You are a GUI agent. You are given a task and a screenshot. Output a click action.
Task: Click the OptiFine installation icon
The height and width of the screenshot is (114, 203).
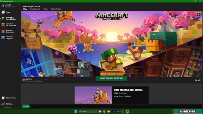pyautogui.click(x=24, y=80)
